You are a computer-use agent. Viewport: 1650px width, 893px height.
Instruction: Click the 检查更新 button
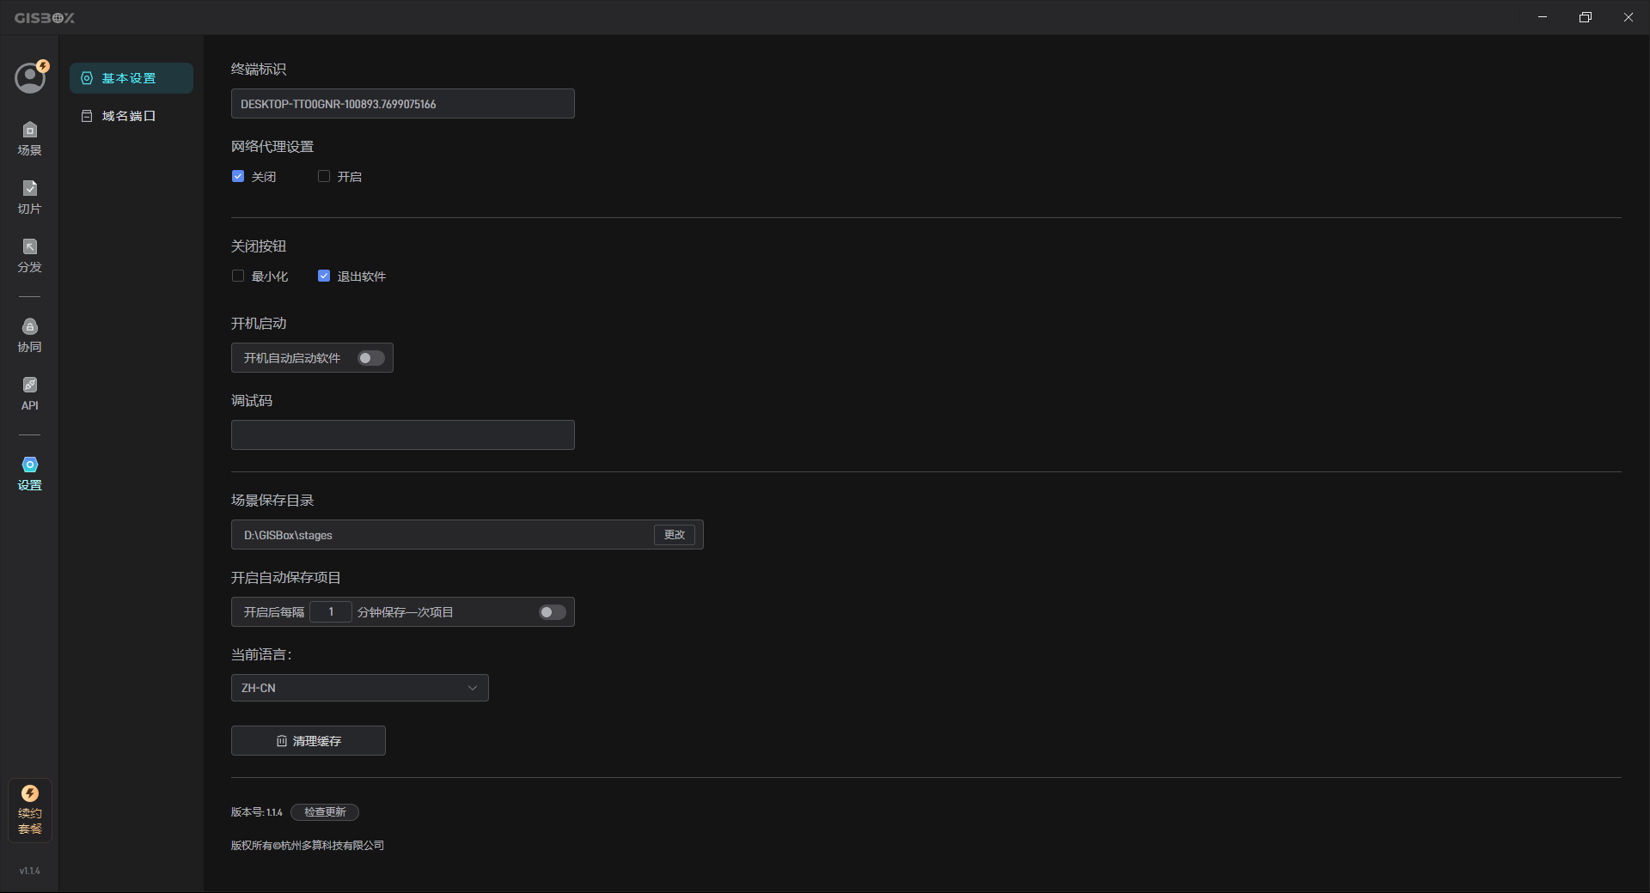coord(325,812)
